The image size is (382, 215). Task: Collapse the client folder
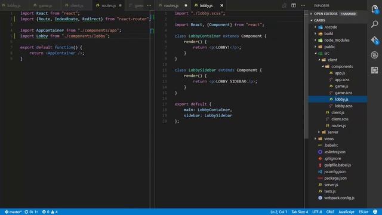click(x=319, y=60)
